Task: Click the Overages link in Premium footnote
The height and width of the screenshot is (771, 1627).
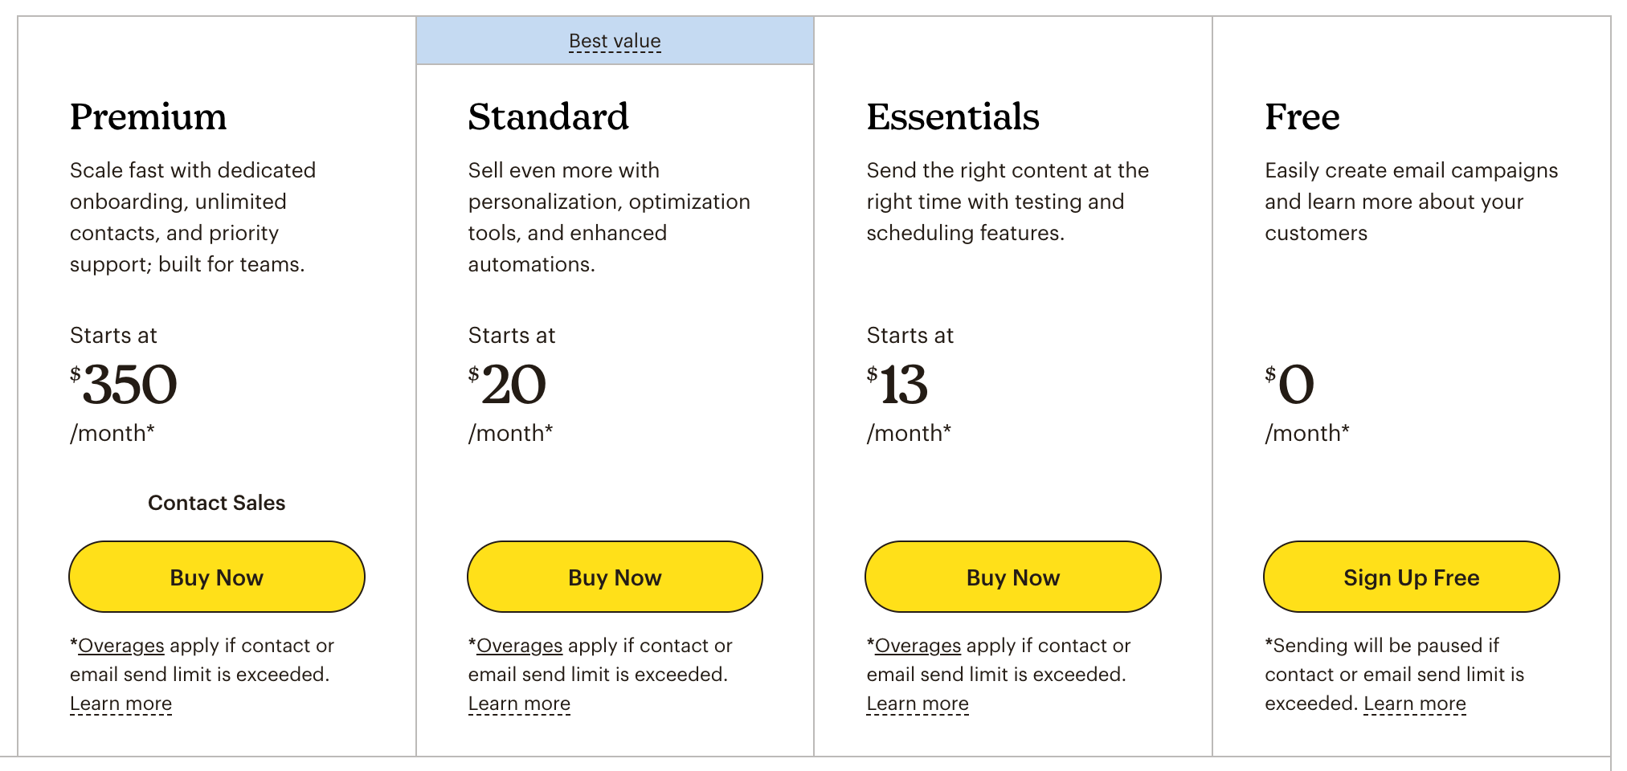Action: pos(121,646)
